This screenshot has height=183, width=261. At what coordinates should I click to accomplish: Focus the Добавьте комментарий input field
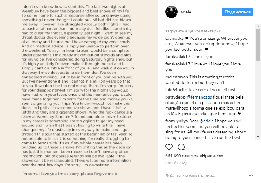coord(202,176)
